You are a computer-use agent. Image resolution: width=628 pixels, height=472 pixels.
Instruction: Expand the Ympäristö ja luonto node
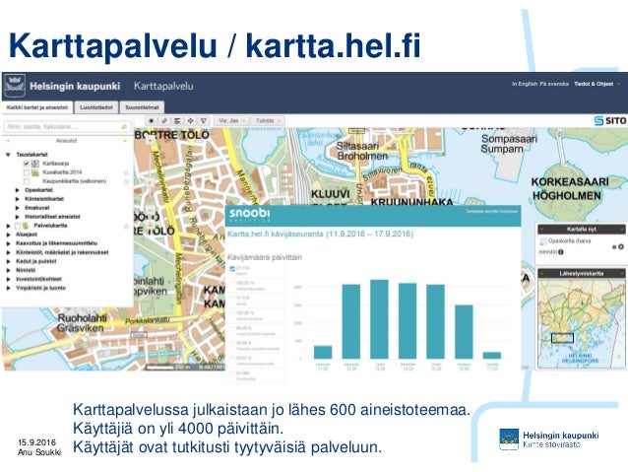click(x=9, y=288)
